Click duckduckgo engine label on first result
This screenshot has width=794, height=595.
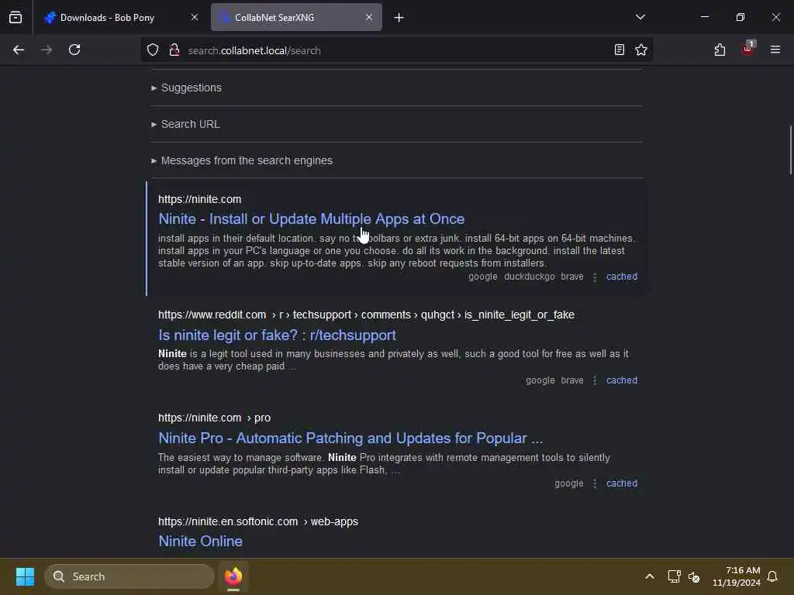pos(529,277)
